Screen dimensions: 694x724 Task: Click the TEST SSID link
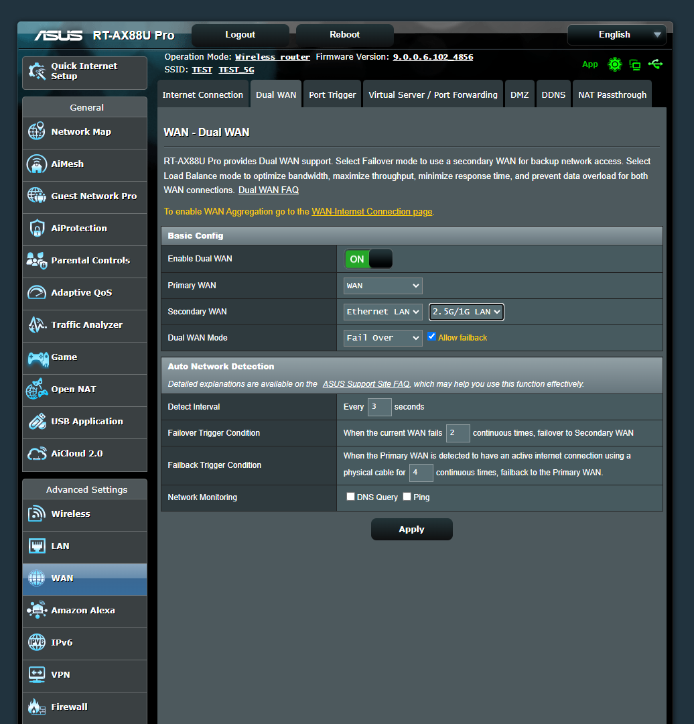point(202,70)
